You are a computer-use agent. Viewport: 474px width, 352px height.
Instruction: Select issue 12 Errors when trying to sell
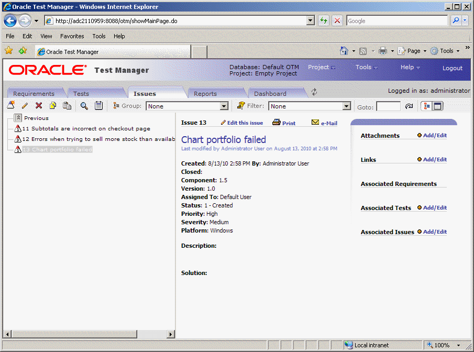click(98, 139)
